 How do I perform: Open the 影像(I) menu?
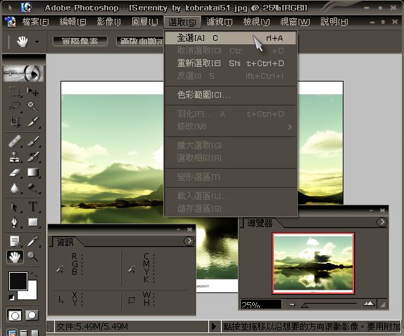point(108,22)
